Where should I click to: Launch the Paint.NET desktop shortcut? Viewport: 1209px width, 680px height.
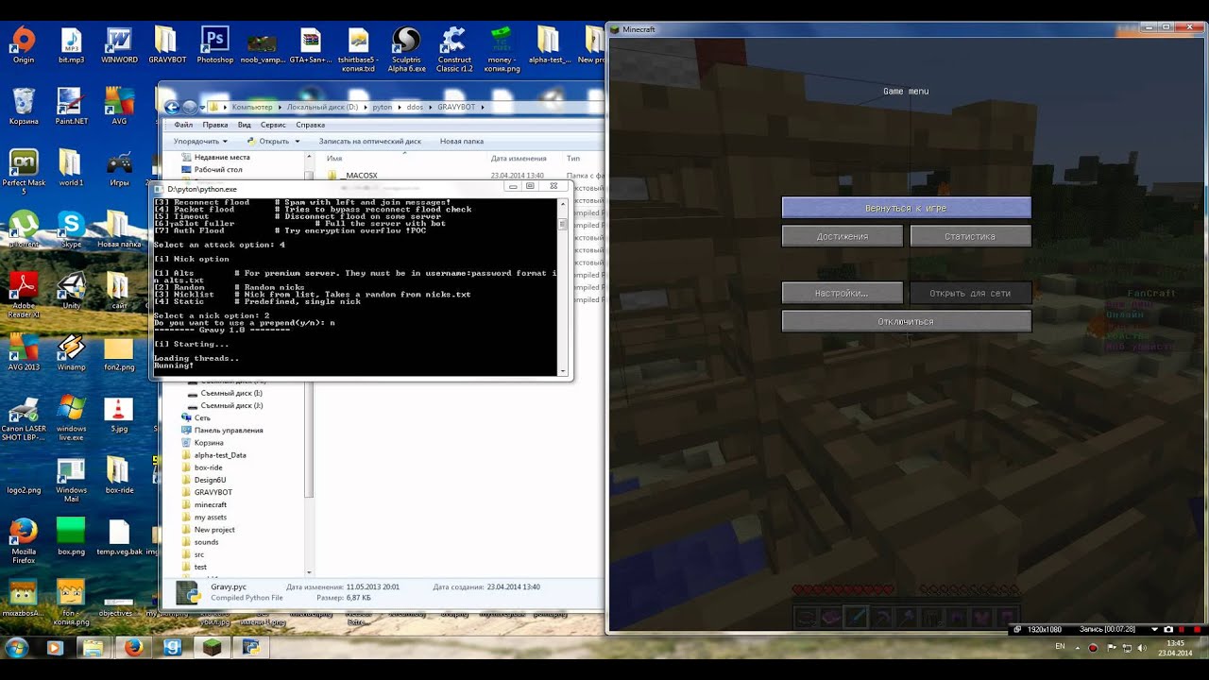[x=71, y=107]
